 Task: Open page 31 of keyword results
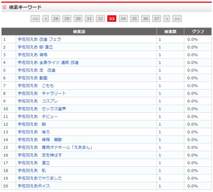(89, 19)
